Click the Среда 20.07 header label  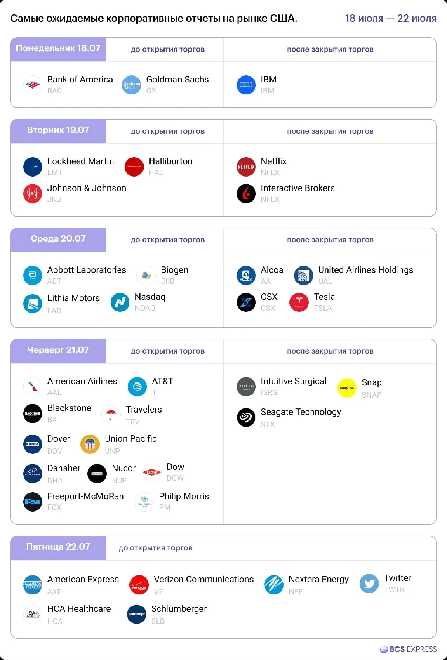pyautogui.click(x=58, y=239)
